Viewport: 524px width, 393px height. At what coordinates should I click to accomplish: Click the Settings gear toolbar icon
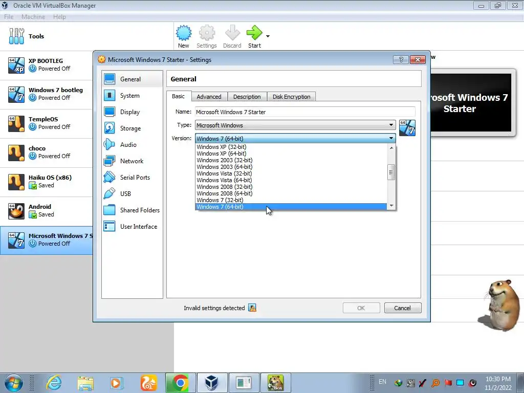point(207,33)
